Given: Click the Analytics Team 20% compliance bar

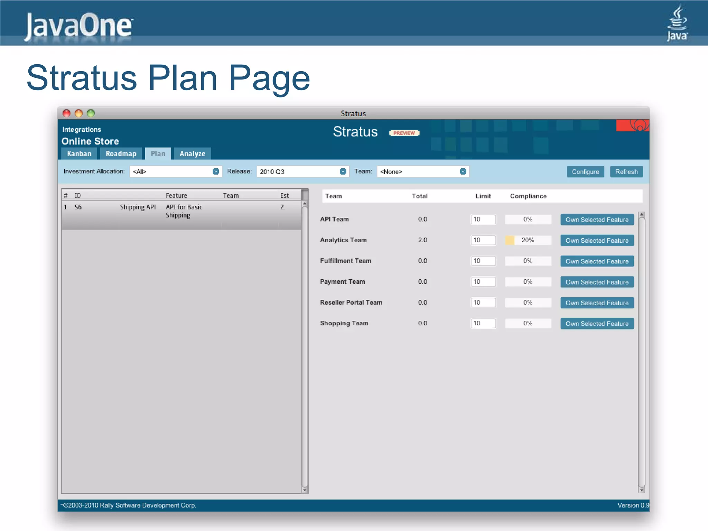Looking at the screenshot, I should point(528,240).
